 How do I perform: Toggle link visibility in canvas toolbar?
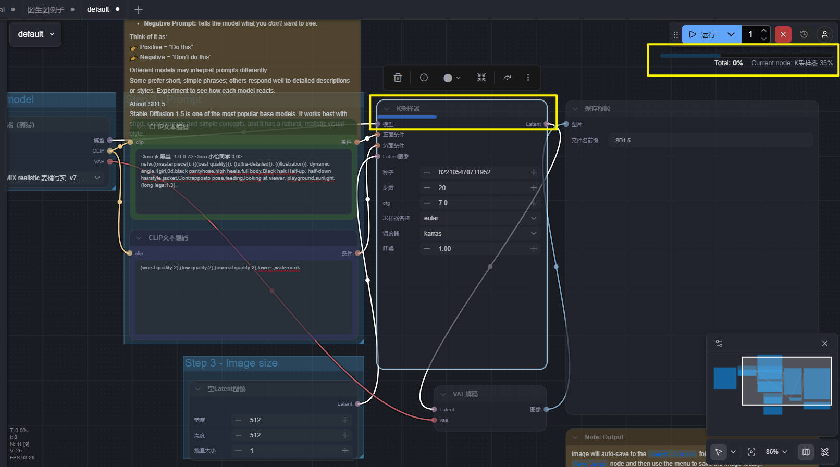(x=825, y=452)
